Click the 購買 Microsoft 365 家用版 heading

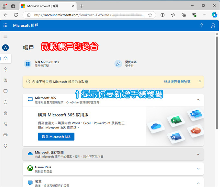click(63, 115)
